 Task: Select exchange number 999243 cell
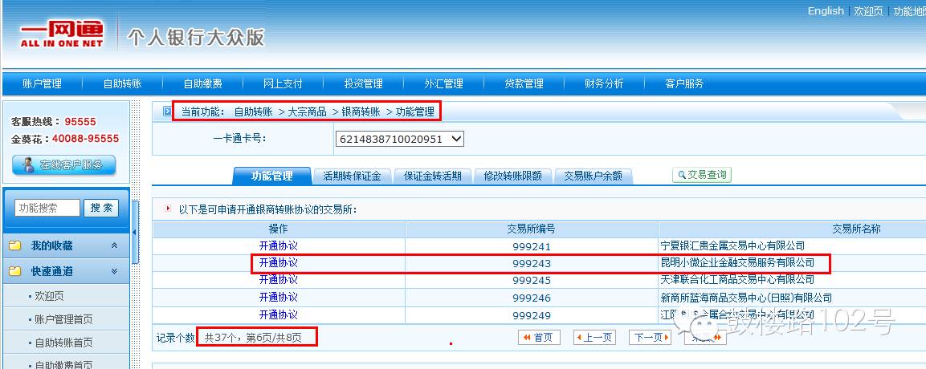pos(532,263)
